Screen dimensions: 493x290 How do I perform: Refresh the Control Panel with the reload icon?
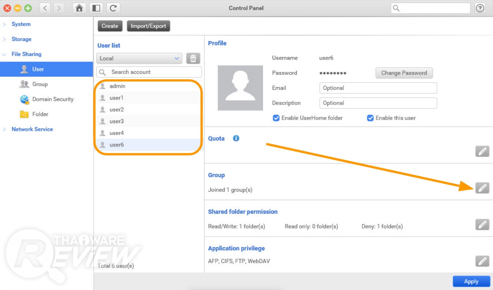pyautogui.click(x=113, y=8)
